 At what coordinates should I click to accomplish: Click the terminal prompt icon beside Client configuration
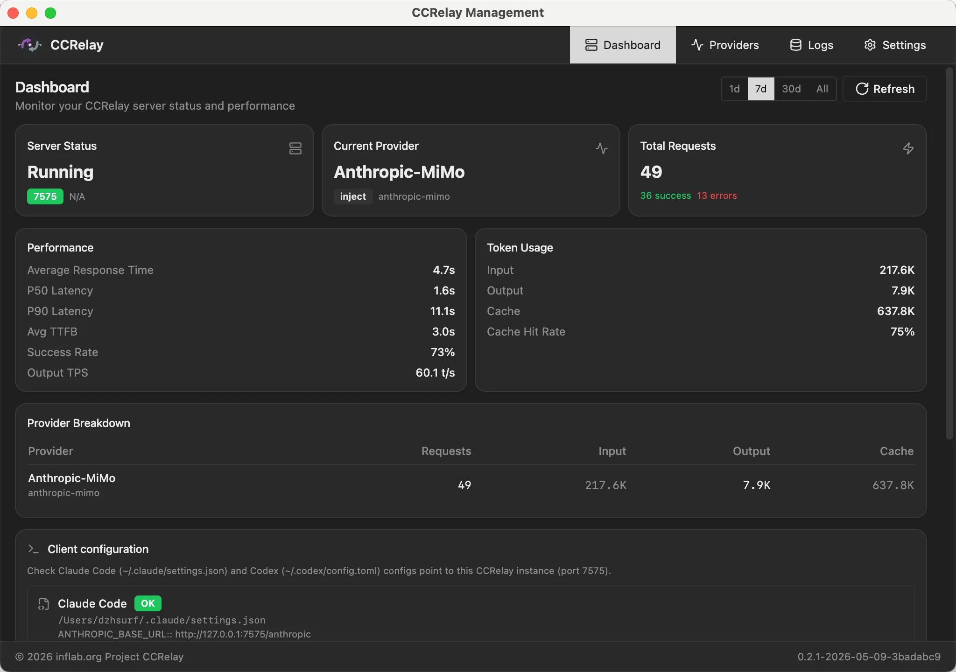click(33, 549)
